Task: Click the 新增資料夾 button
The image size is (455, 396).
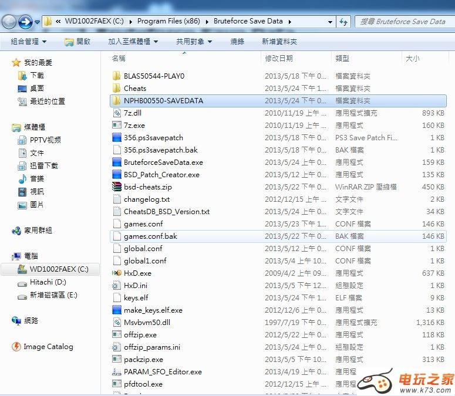Action: 279,42
